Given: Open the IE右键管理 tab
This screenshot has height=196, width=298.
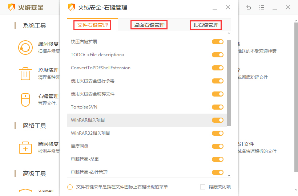Looking at the screenshot, I should (206, 25).
